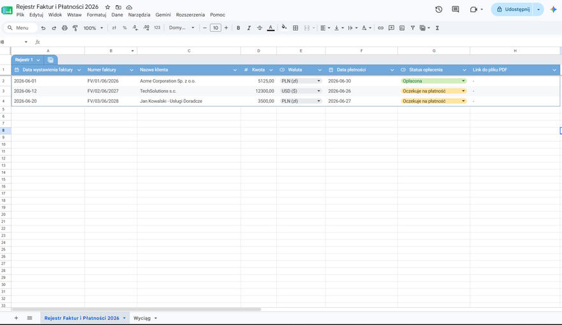The width and height of the screenshot is (562, 325).
Task: Open status dropdown showing Opłacona
Action: tap(463, 81)
